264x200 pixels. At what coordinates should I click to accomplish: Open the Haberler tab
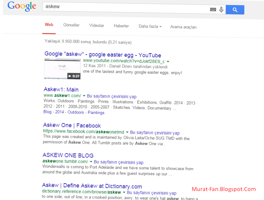click(x=121, y=26)
